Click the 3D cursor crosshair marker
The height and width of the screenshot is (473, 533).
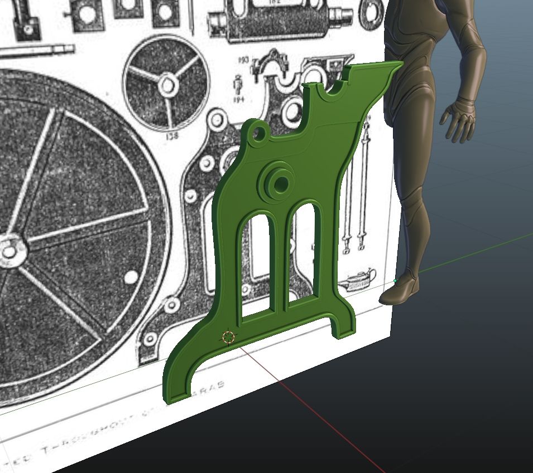[x=229, y=338]
